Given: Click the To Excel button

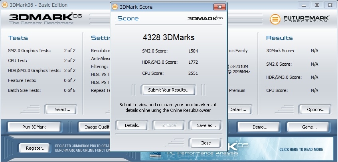Looking at the screenshot, I should click(168, 125).
